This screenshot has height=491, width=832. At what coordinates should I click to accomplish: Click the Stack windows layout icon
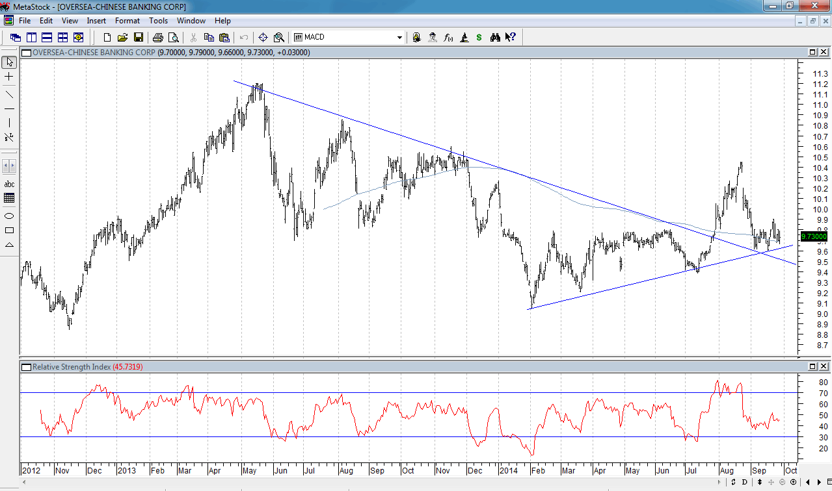pyautogui.click(x=47, y=38)
